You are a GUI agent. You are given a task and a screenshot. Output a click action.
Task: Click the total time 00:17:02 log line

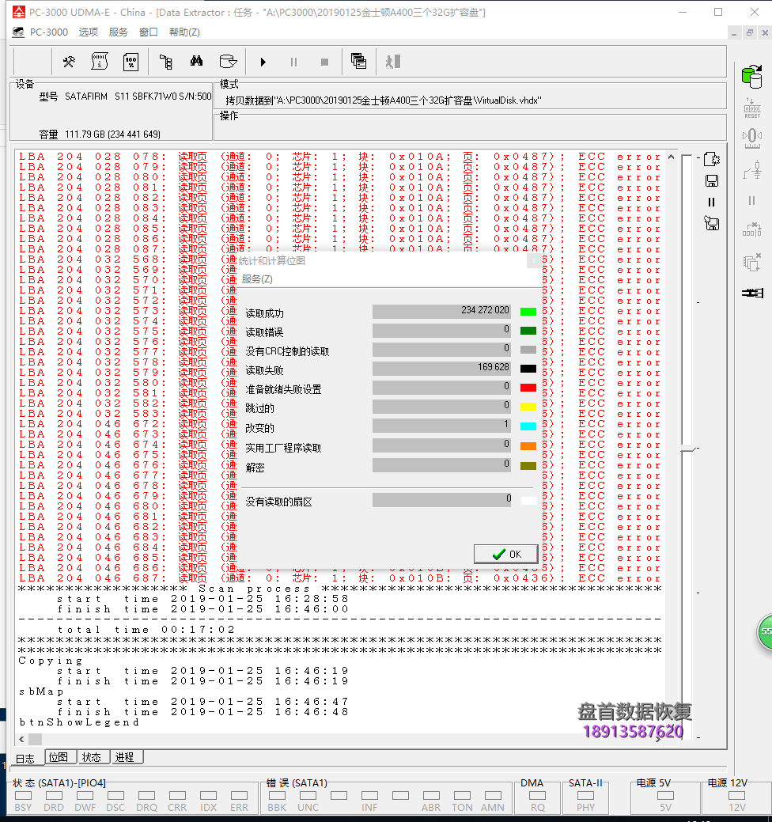pos(146,630)
